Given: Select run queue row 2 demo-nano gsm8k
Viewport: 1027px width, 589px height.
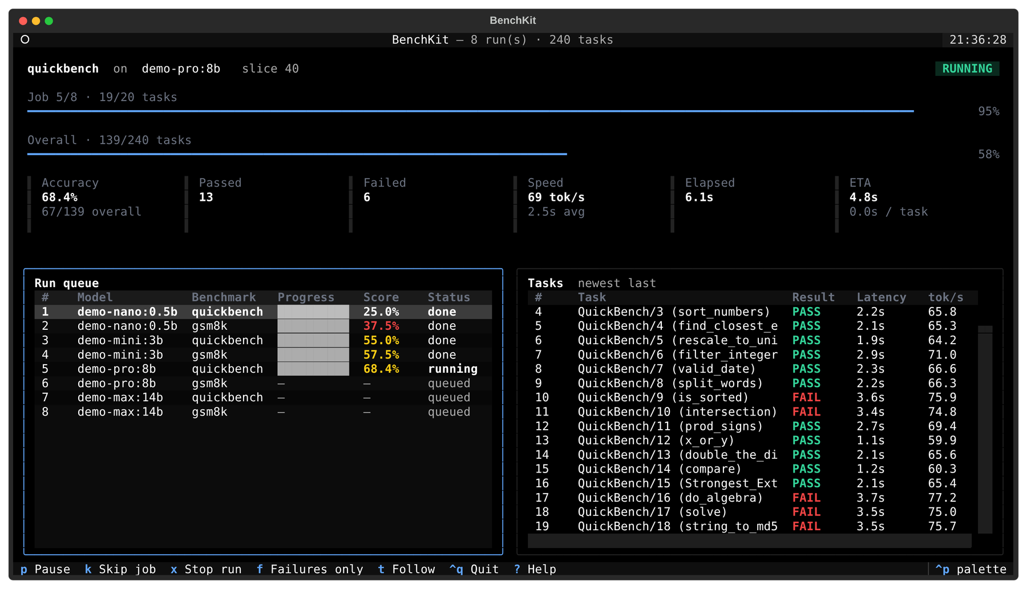Looking at the screenshot, I should point(263,326).
